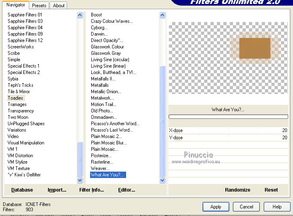Adjust the Y-dose slider
This screenshot has width=293, height=216.
(228, 138)
